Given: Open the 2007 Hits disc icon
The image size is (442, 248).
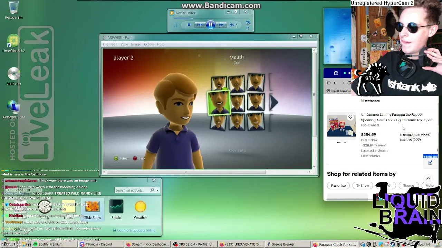Looking at the screenshot, I should click(13, 76).
